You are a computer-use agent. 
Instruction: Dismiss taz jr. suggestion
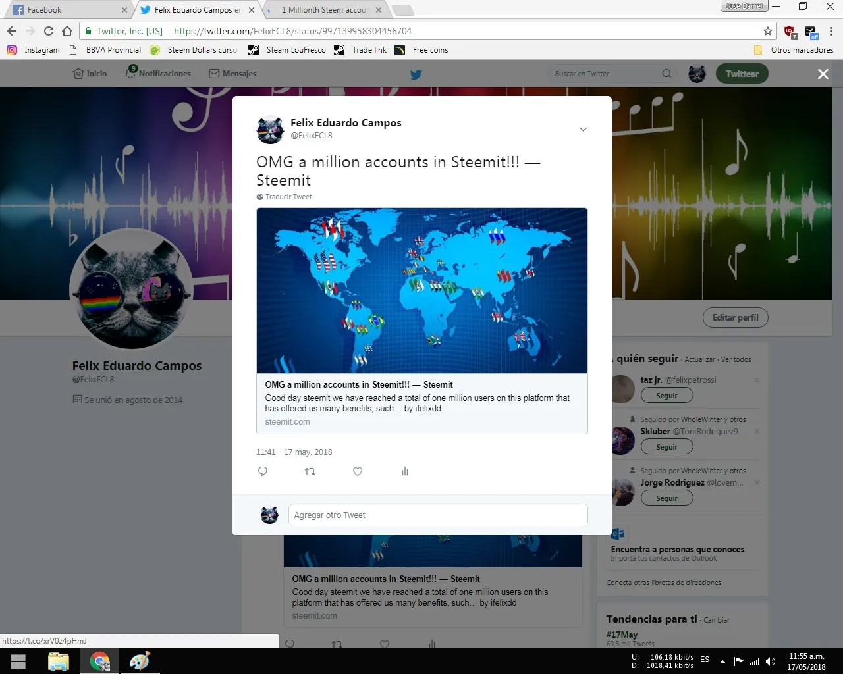pyautogui.click(x=757, y=380)
